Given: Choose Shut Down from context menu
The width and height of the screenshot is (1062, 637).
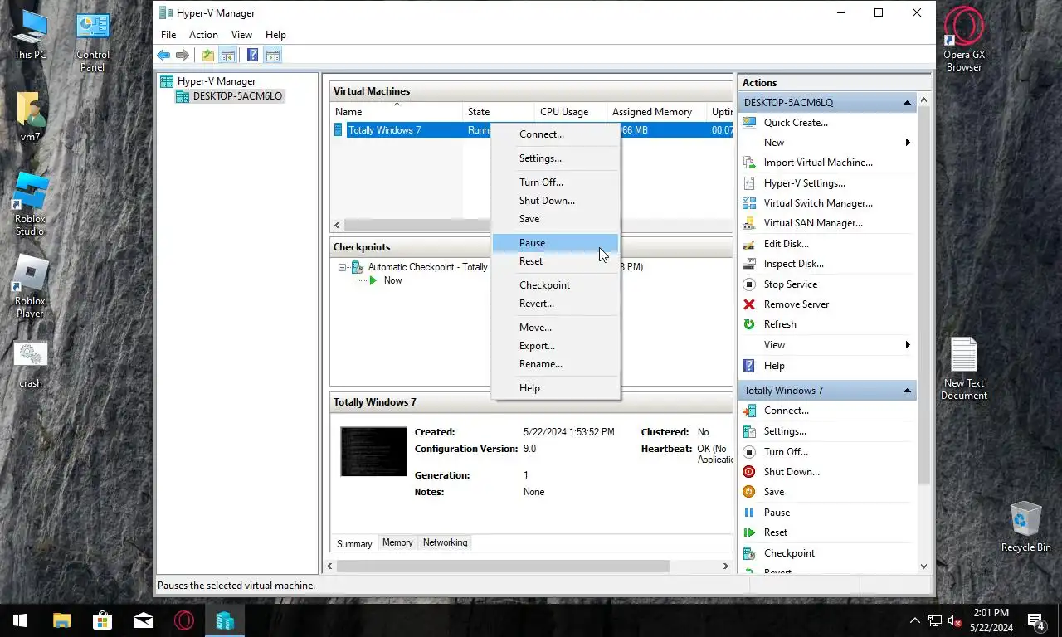Looking at the screenshot, I should coord(556,201).
